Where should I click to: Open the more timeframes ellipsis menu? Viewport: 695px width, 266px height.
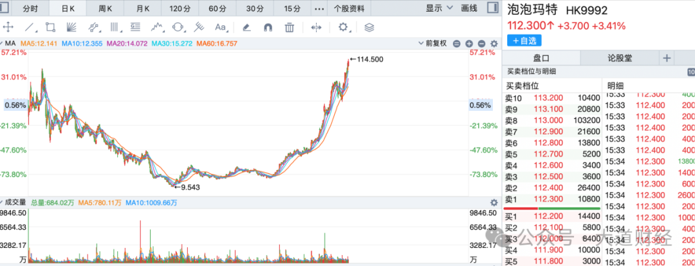pyautogui.click(x=319, y=8)
